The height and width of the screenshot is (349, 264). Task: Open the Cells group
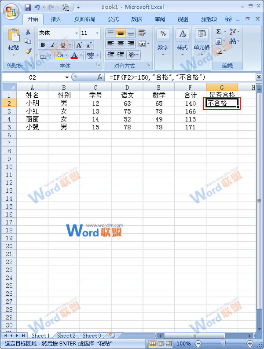point(202,42)
